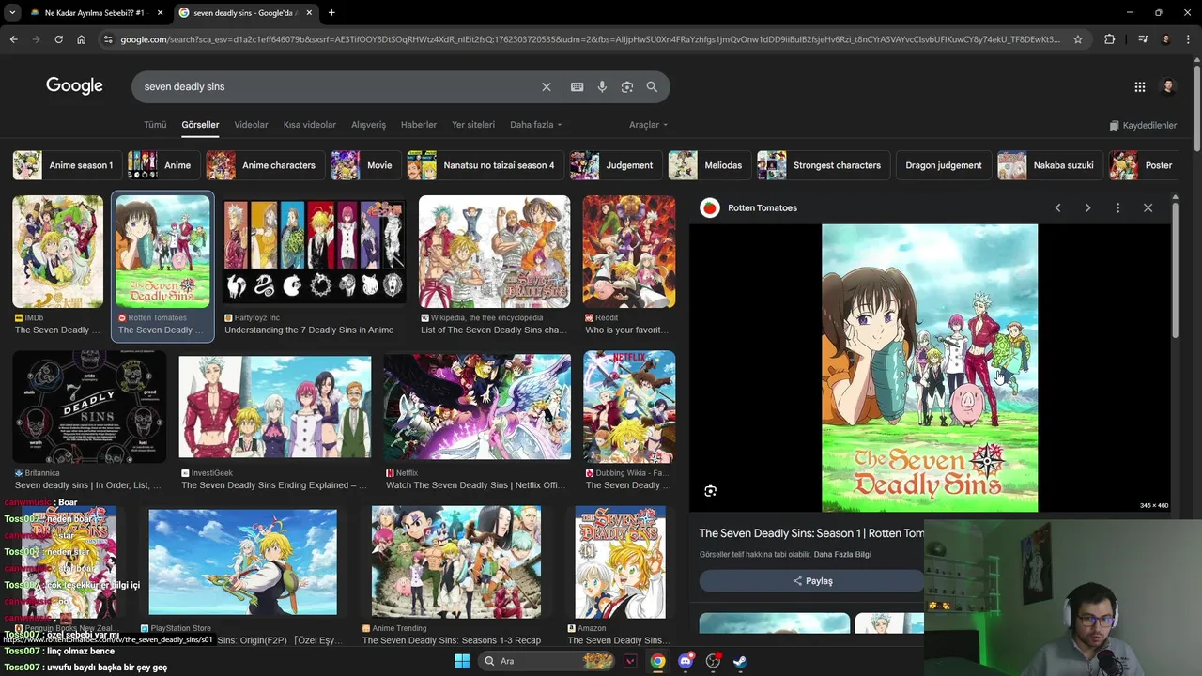
Task: Expand the Daha fazla dropdown
Action: 535,125
